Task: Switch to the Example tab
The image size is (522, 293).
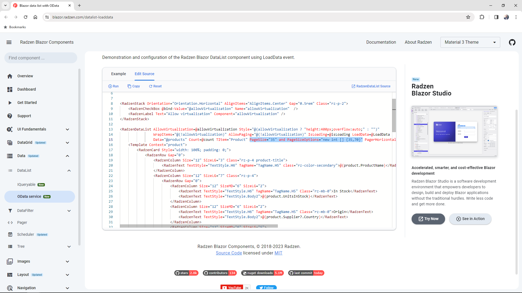Action: [x=119, y=74]
